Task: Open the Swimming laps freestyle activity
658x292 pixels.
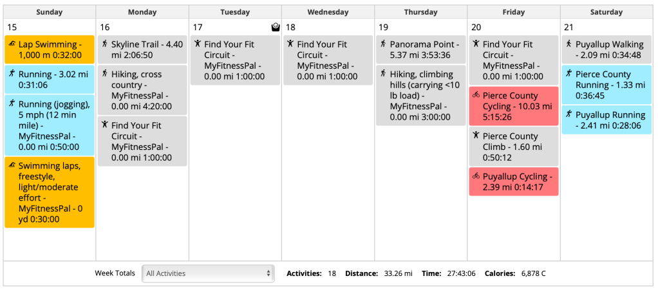Action: 50,192
